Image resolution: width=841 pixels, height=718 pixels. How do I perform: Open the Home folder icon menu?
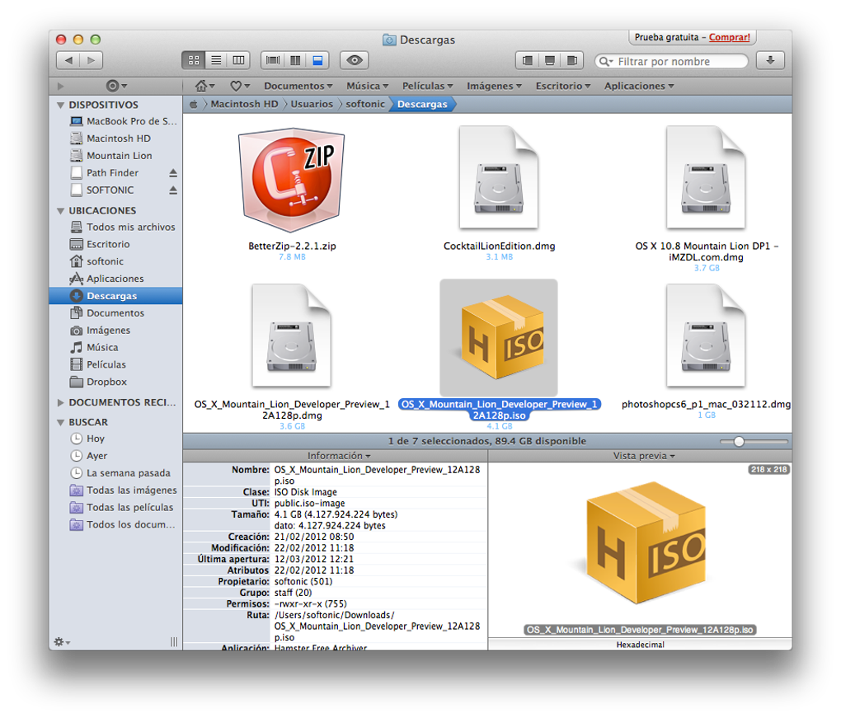click(x=204, y=86)
